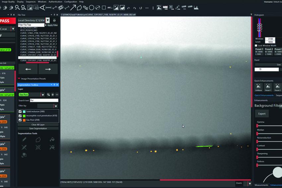Select the zoom in magnifier tool

(x=17, y=8)
